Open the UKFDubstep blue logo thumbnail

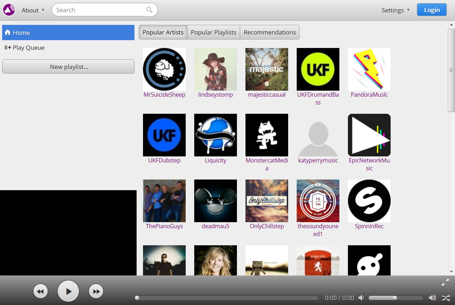pos(164,135)
